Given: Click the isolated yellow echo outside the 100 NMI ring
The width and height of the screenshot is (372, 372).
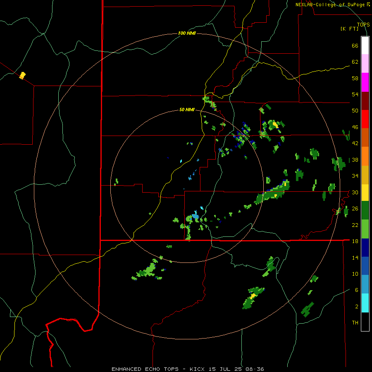Looking at the screenshot, I should [x=23, y=76].
